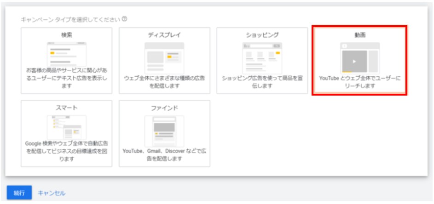
Task: Select the 検索 campaign type card
Action: click(66, 61)
